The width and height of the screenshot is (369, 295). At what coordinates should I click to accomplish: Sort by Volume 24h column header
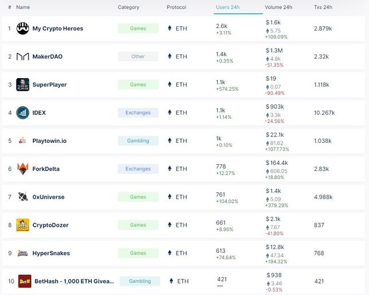278,7
